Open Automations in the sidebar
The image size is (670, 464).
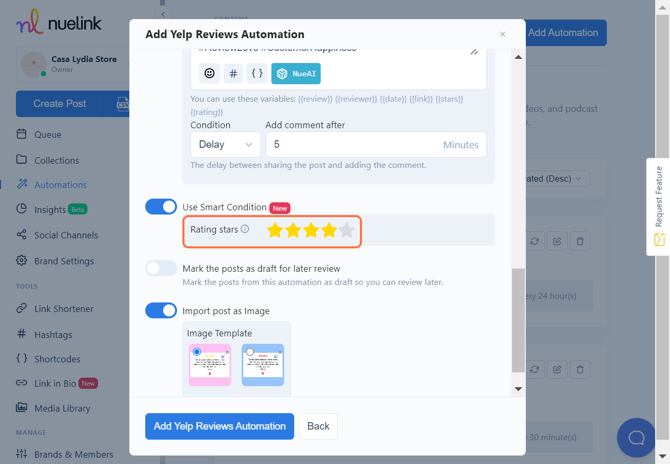pyautogui.click(x=60, y=185)
